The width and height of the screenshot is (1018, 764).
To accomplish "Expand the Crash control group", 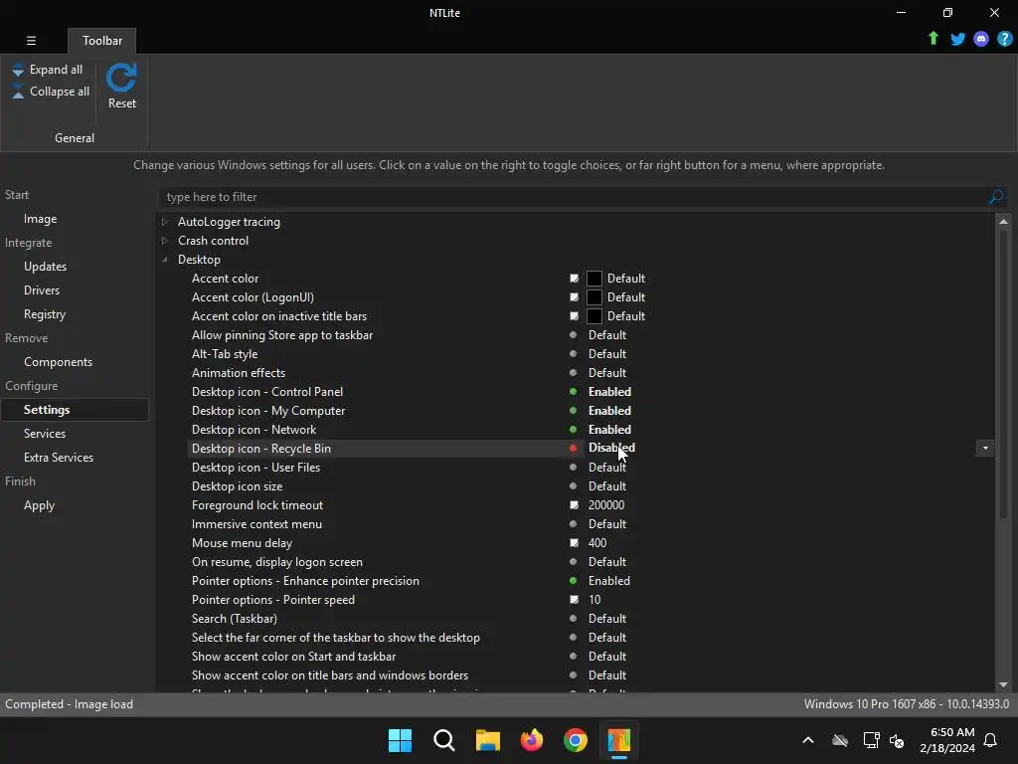I will point(165,241).
